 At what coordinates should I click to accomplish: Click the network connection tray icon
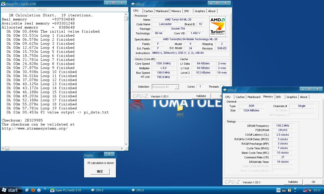305,190
